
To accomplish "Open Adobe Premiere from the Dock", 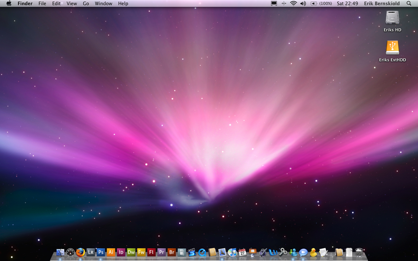I will coord(161,252).
